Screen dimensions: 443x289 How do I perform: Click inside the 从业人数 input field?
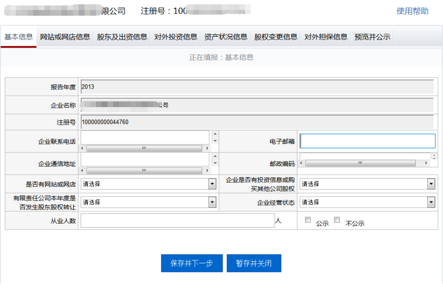point(177,220)
